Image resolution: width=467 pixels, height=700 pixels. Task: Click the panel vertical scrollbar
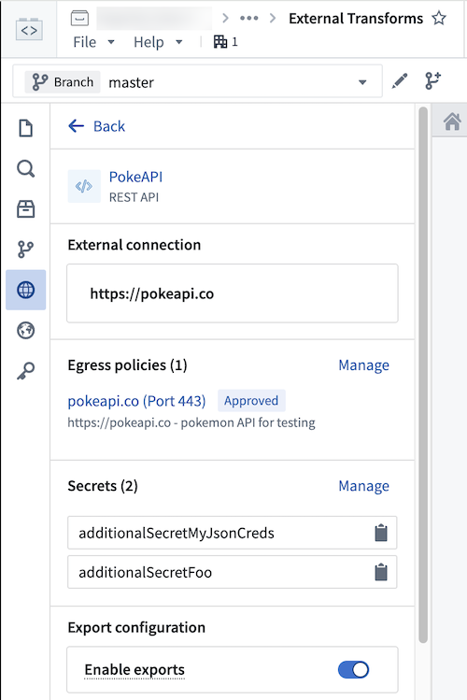423,374
